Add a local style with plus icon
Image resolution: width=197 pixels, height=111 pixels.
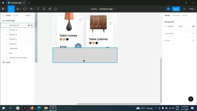(193, 34)
